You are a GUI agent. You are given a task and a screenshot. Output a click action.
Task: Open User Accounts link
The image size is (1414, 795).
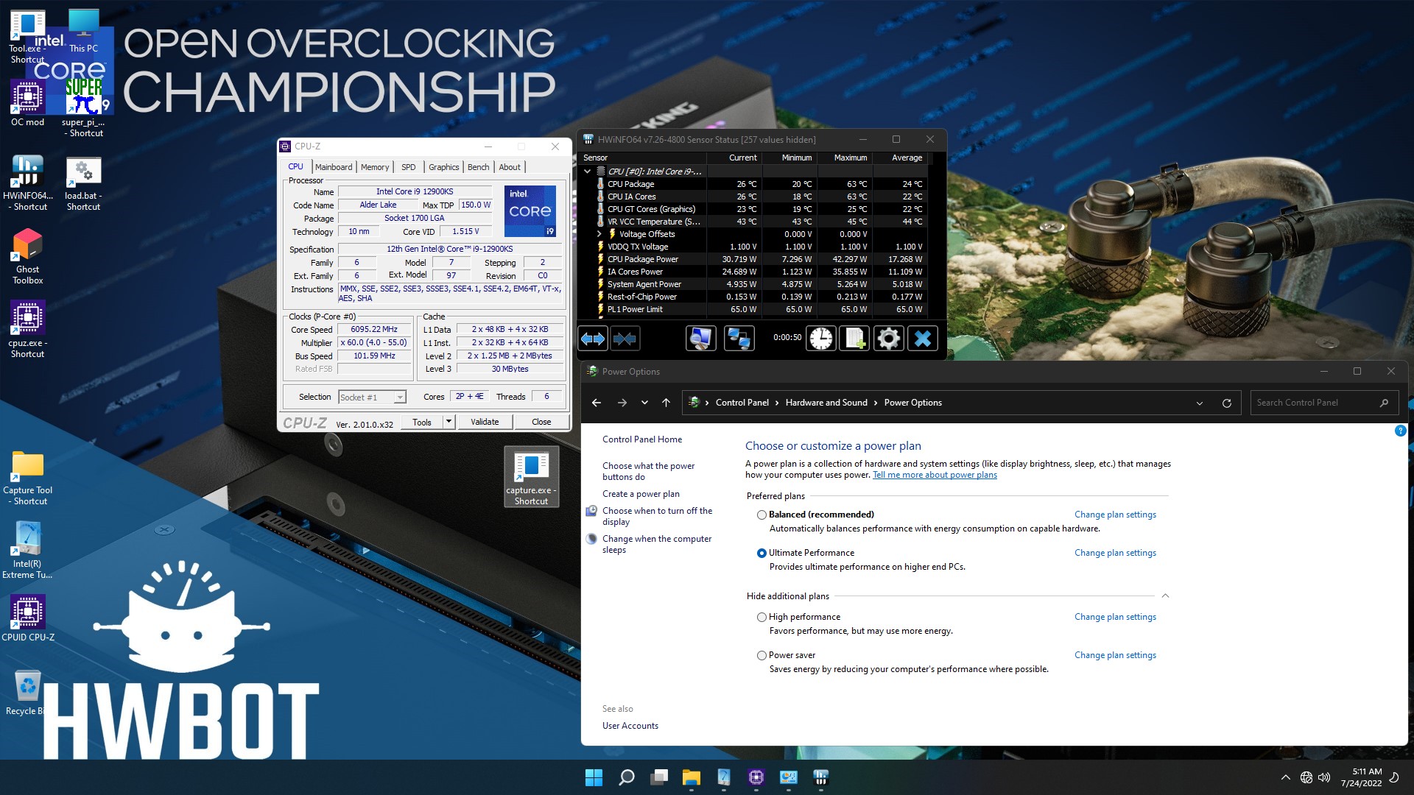pyautogui.click(x=630, y=726)
